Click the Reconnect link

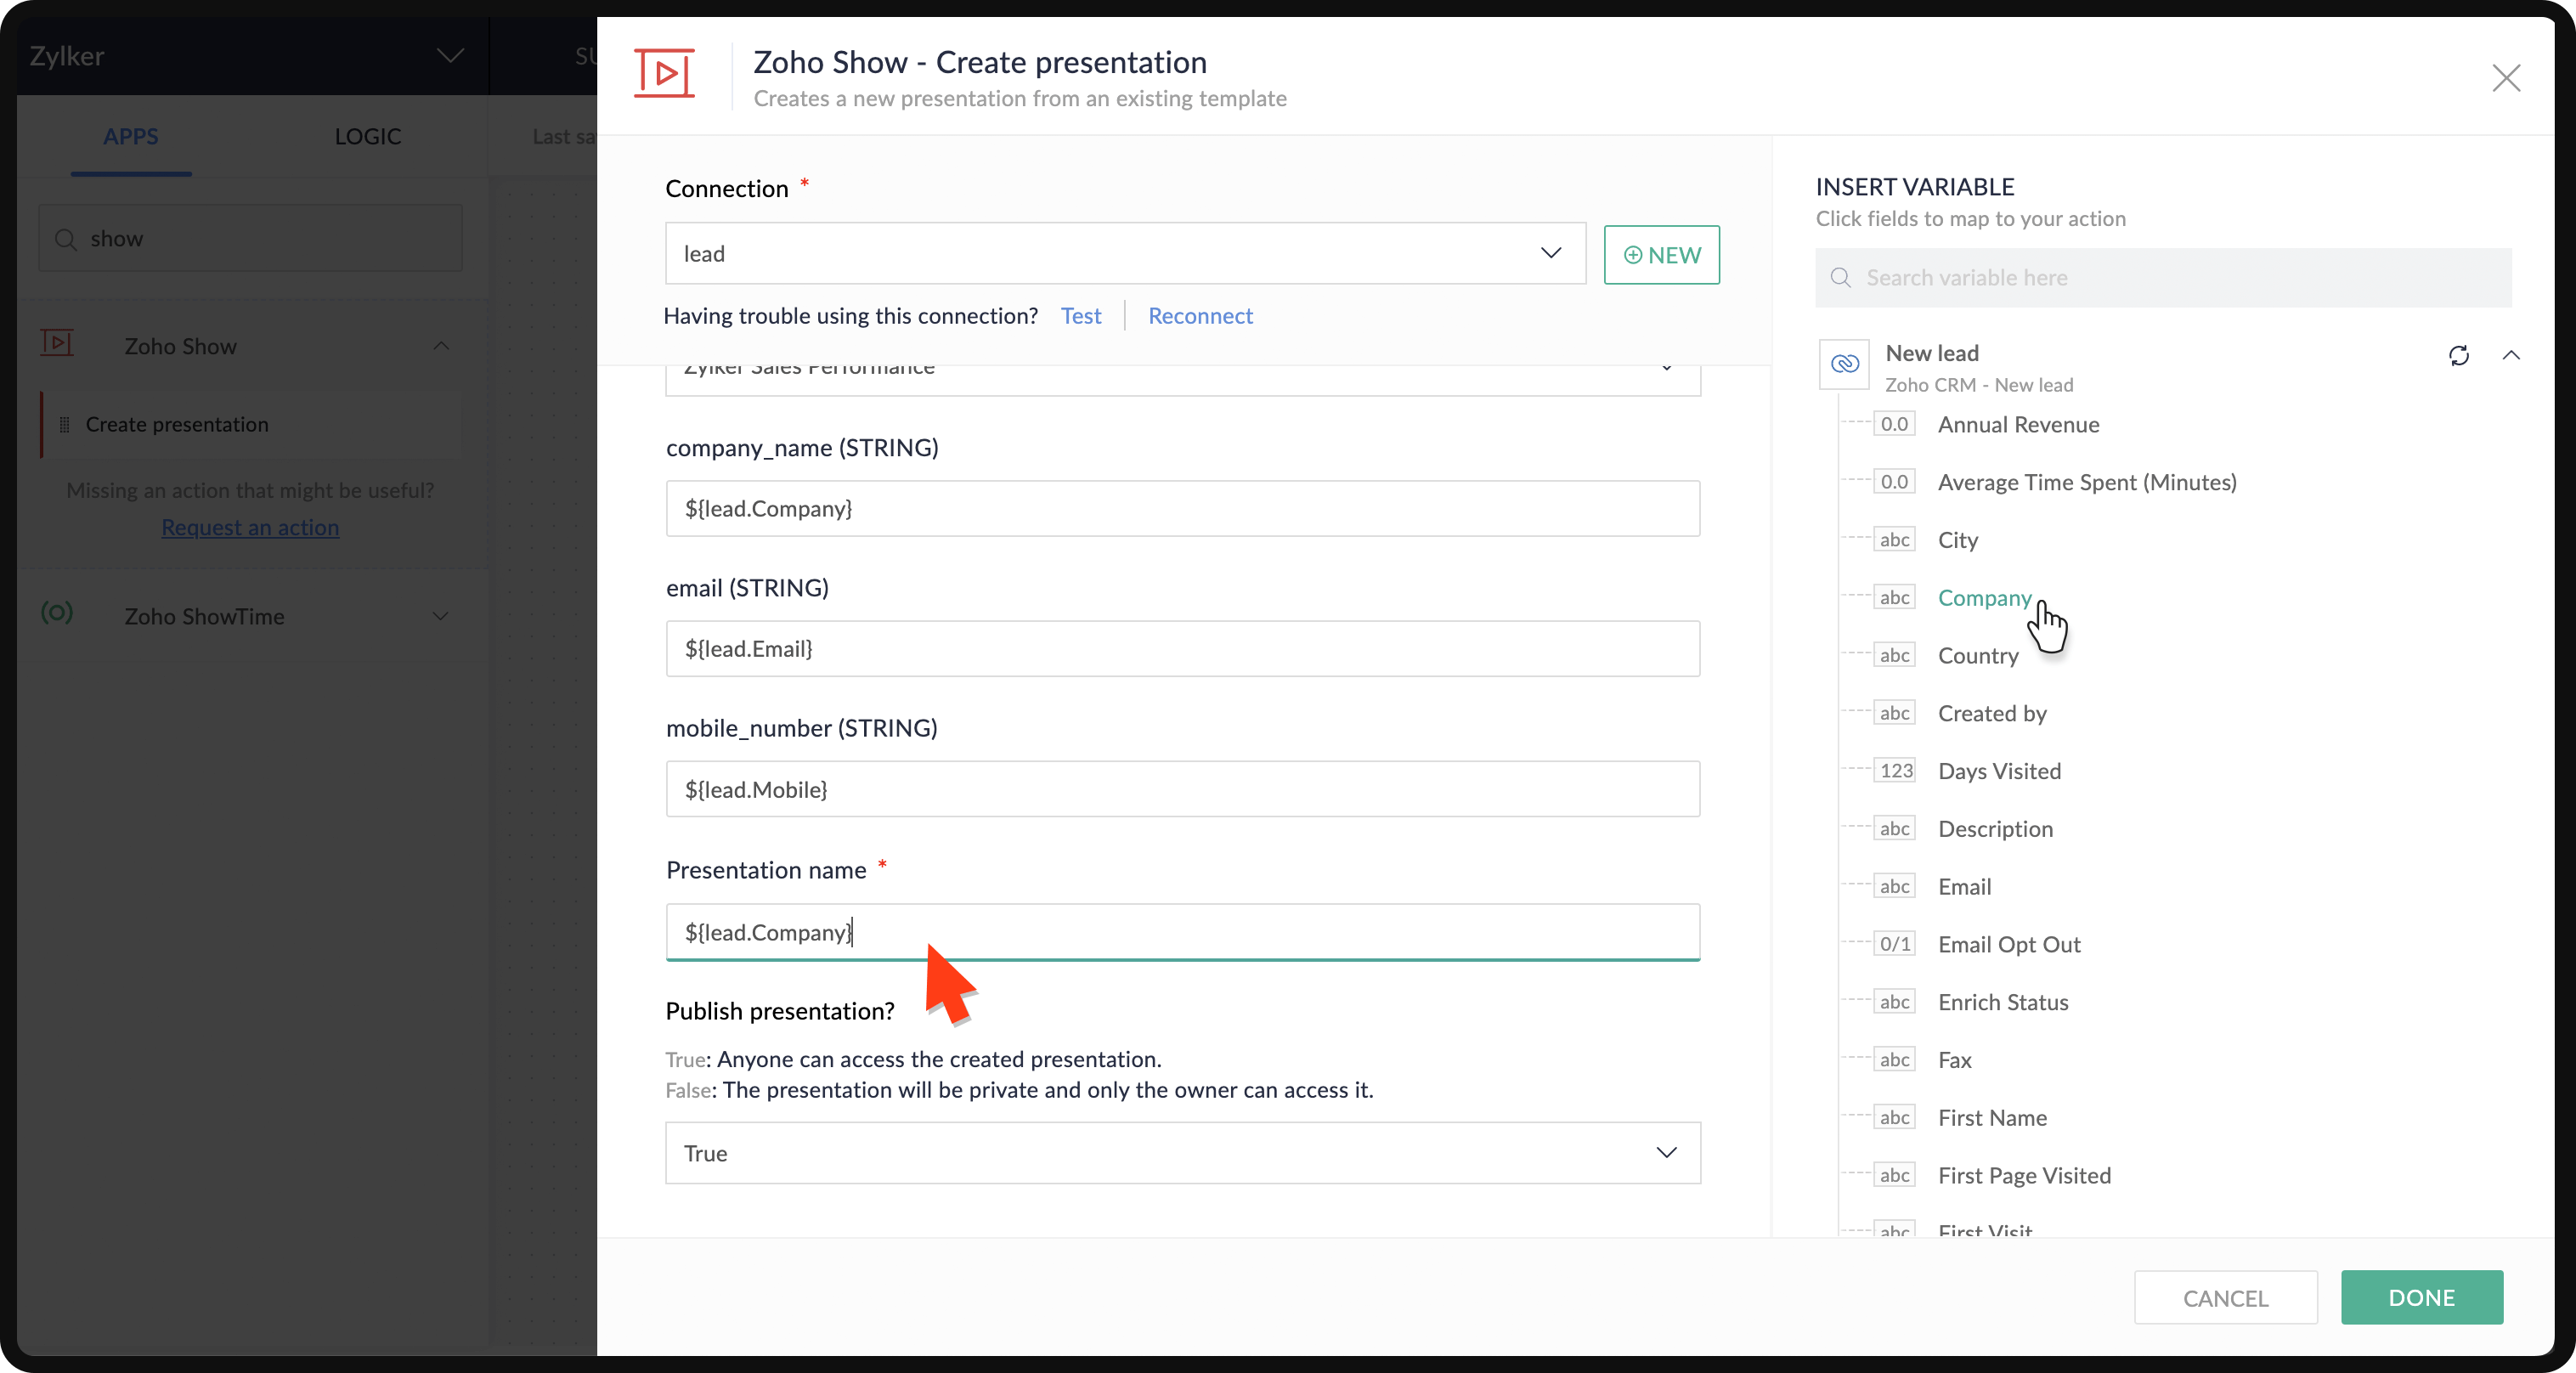pyautogui.click(x=1199, y=316)
